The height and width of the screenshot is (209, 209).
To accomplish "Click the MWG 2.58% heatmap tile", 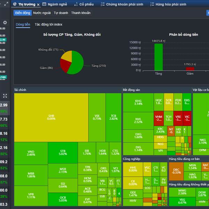I will point(182,192).
